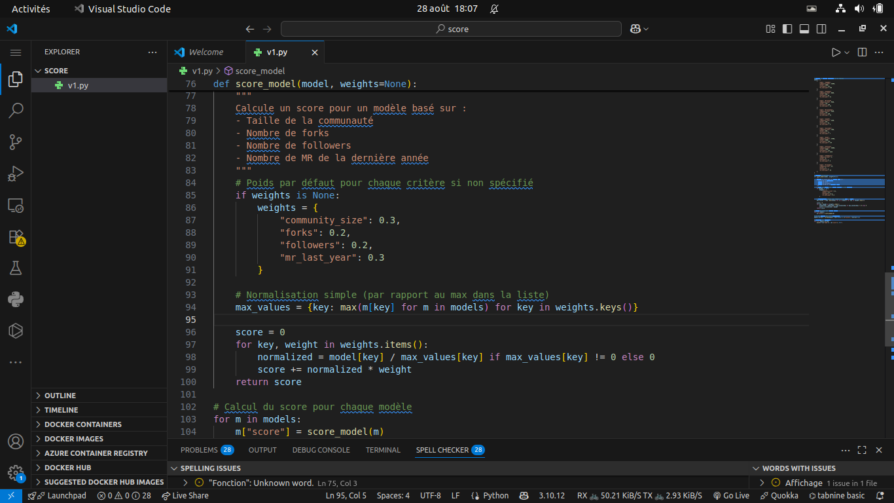Screen dimensions: 894x503
Task: Collapse the SCORE folder in Explorer
Action: point(99,71)
